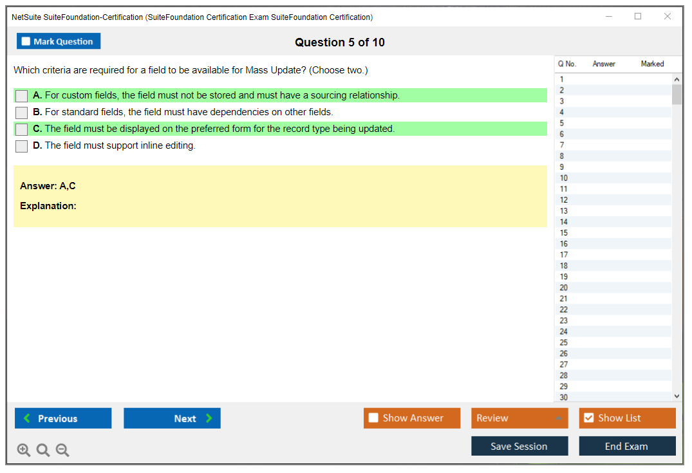
Task: Click the Q No. column header
Action: coord(567,64)
